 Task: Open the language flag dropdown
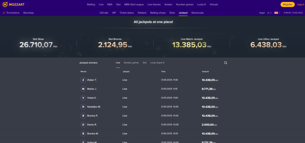(x=277, y=13)
